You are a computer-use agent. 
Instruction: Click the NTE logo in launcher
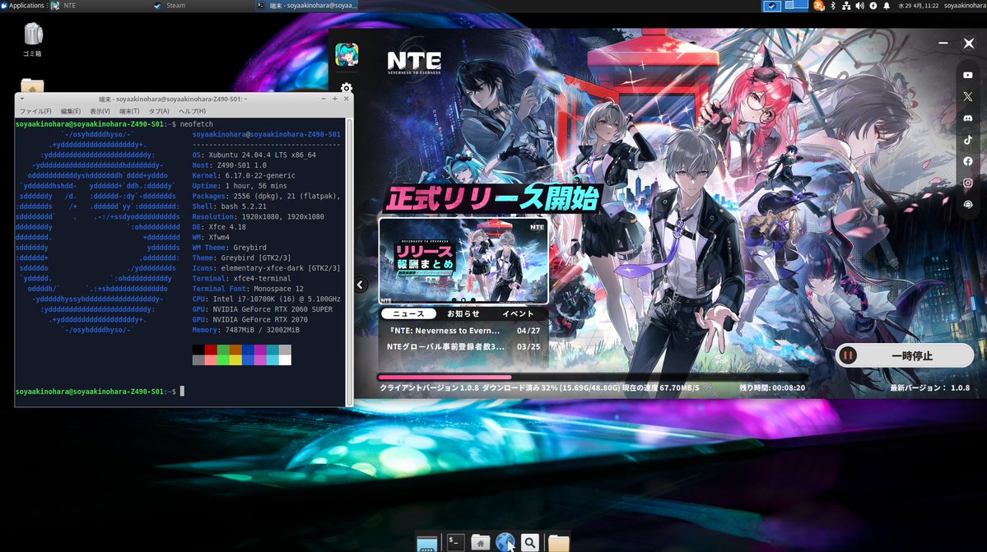tap(414, 63)
